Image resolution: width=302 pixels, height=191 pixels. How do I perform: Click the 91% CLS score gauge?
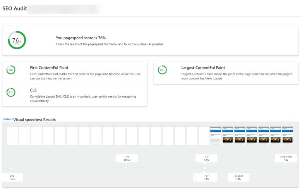(11, 93)
